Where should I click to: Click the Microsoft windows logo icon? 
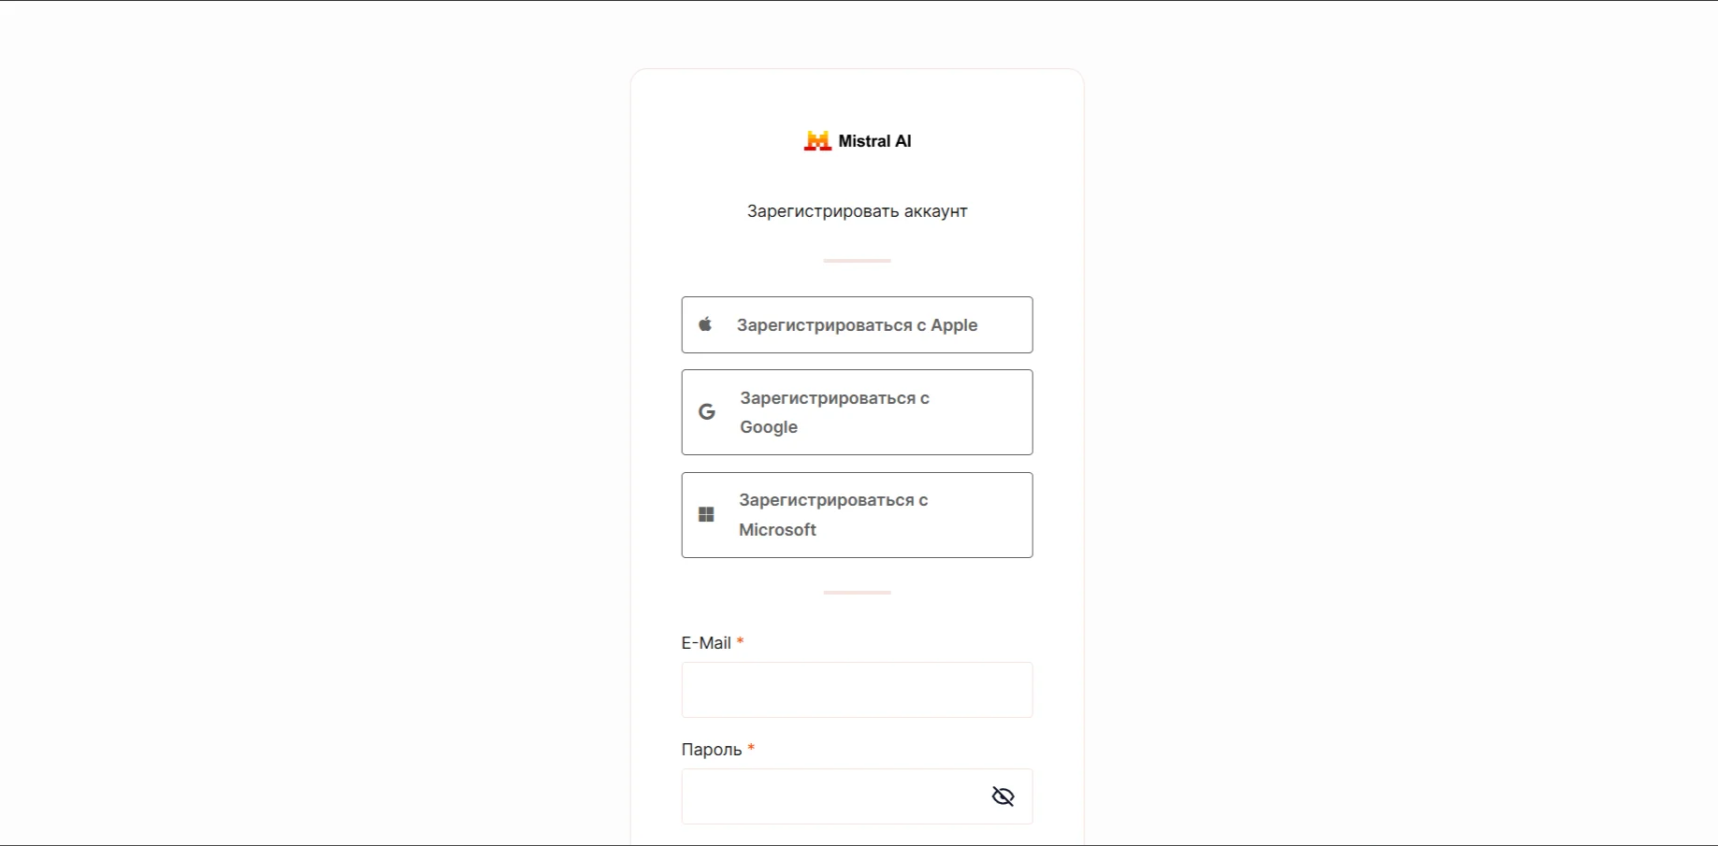tap(707, 515)
